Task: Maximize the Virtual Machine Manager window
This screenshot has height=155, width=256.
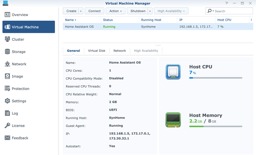Action: click(242, 3)
